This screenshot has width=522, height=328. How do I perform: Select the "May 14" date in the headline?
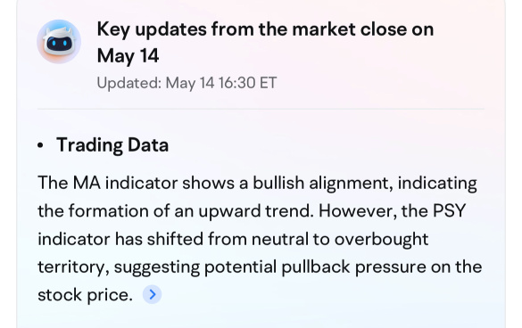coord(128,56)
